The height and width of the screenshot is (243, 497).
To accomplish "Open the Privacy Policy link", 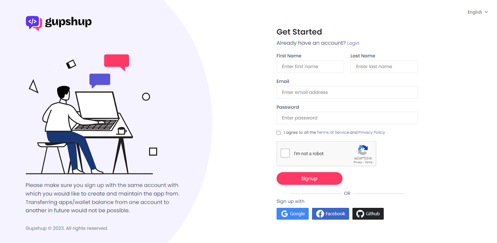I will pos(372,133).
